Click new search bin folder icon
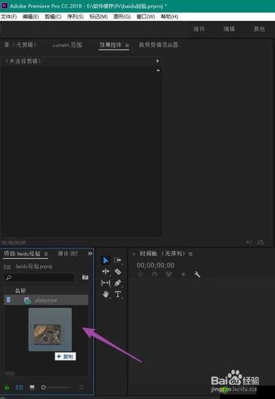 [x=85, y=277]
